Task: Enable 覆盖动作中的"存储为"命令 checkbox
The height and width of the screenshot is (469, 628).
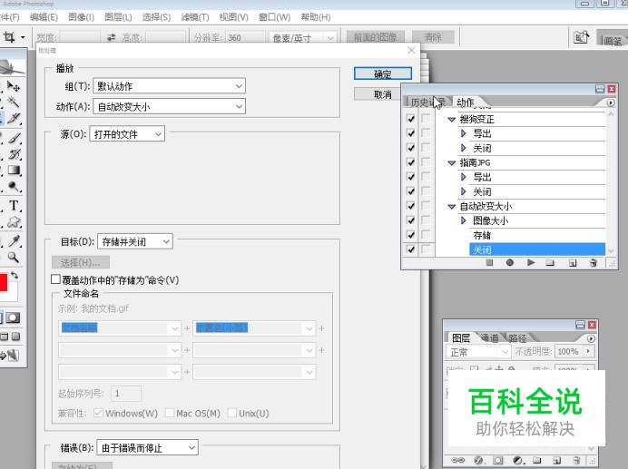Action: click(55, 279)
